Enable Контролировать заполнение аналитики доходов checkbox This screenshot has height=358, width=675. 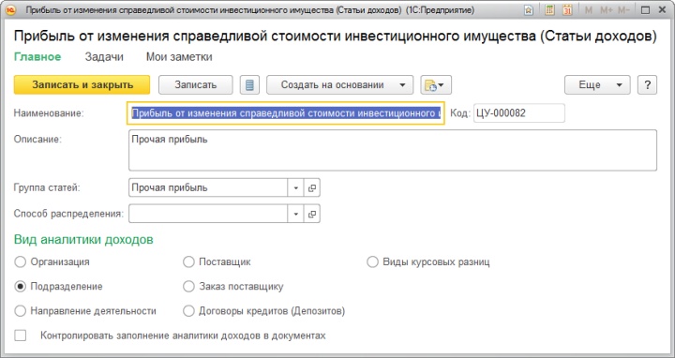click(x=21, y=336)
